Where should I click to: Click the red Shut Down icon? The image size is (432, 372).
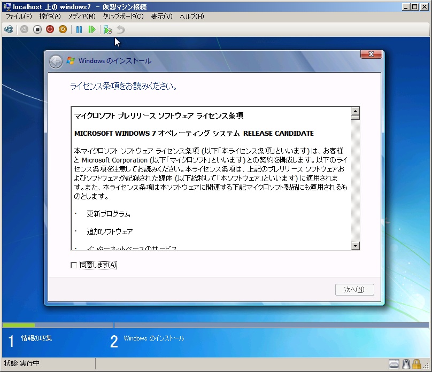pyautogui.click(x=50, y=29)
